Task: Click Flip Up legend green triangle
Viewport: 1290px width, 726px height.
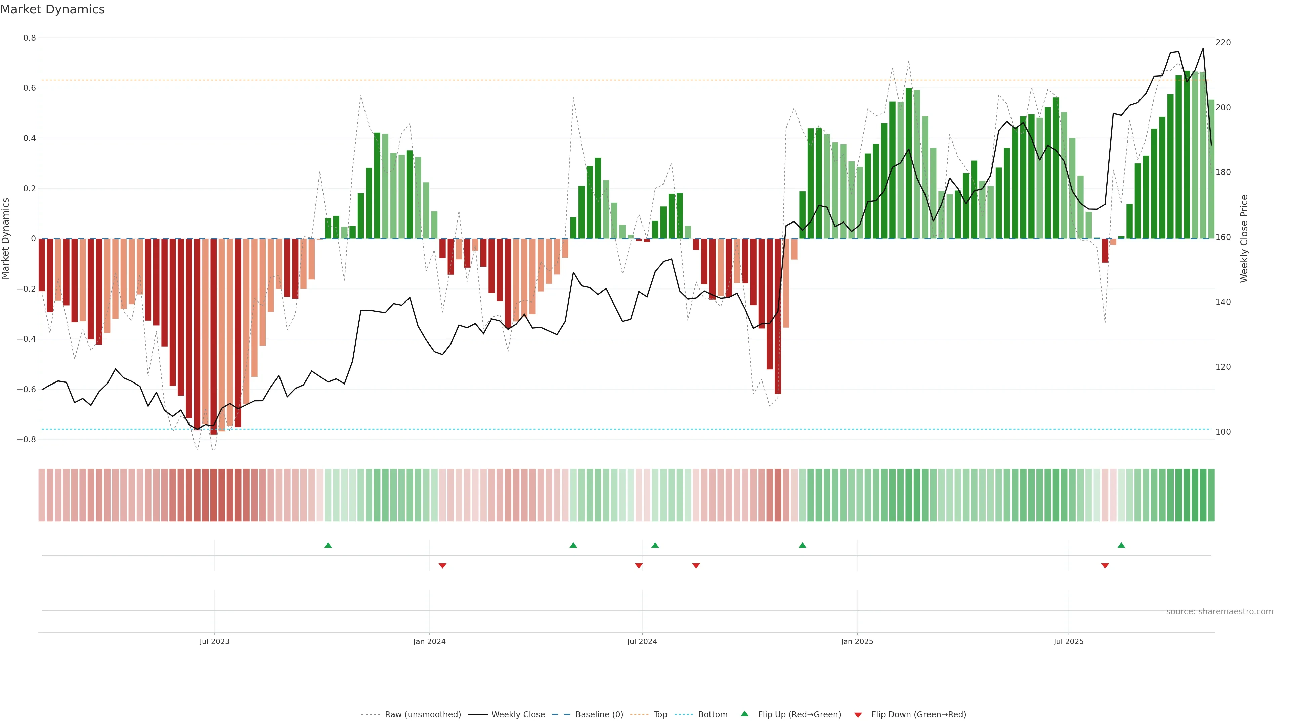Action: tap(745, 714)
